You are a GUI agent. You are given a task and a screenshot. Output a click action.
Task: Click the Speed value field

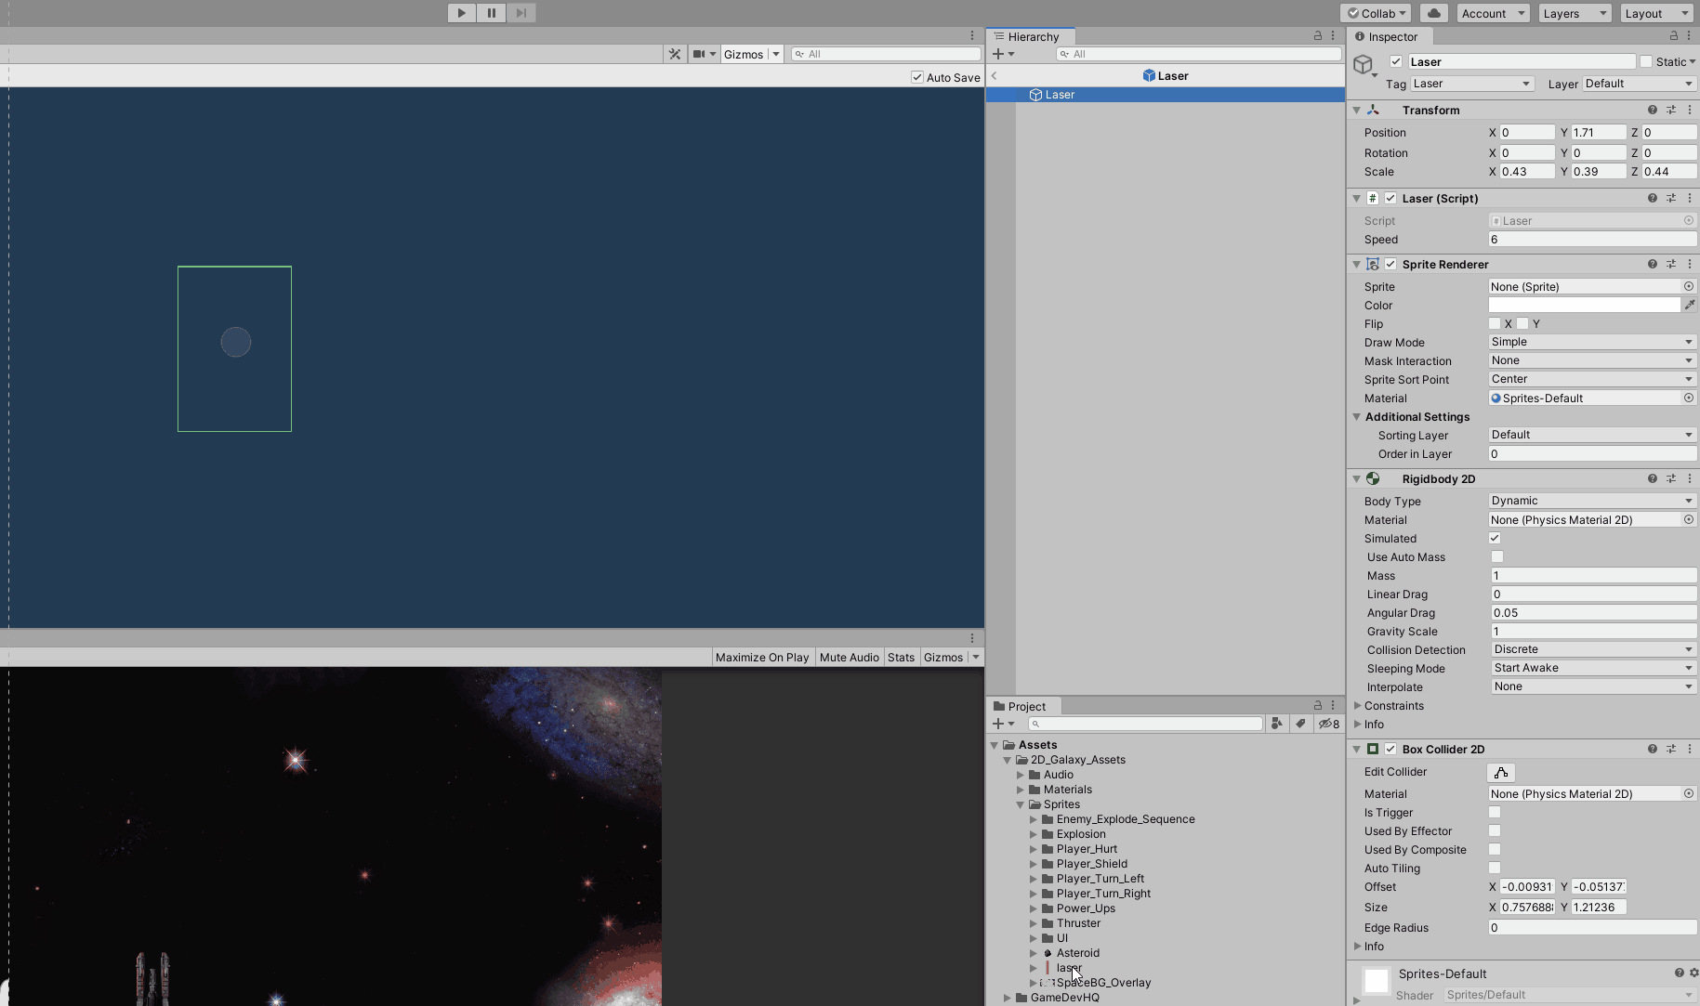(x=1592, y=240)
